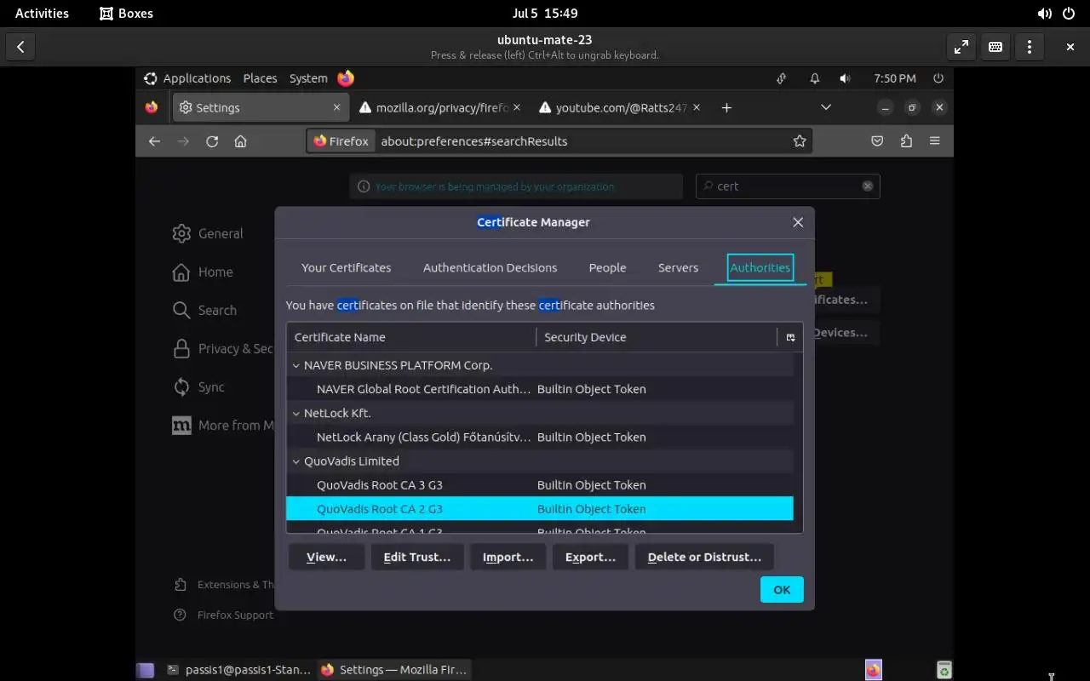Open the System menu

click(x=308, y=78)
